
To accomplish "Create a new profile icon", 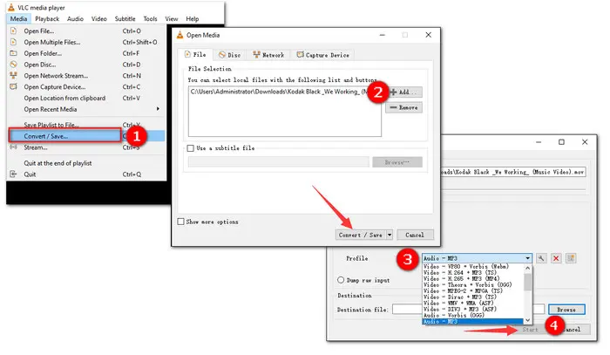I will pos(571,258).
